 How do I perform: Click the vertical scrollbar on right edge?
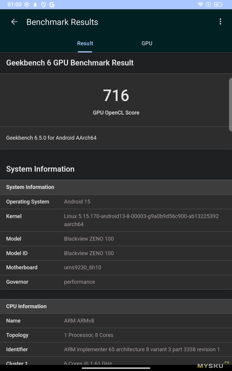(x=230, y=104)
